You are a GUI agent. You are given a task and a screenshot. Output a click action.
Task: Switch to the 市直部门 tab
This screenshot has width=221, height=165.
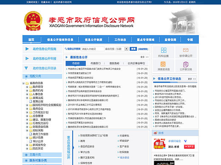point(96,63)
